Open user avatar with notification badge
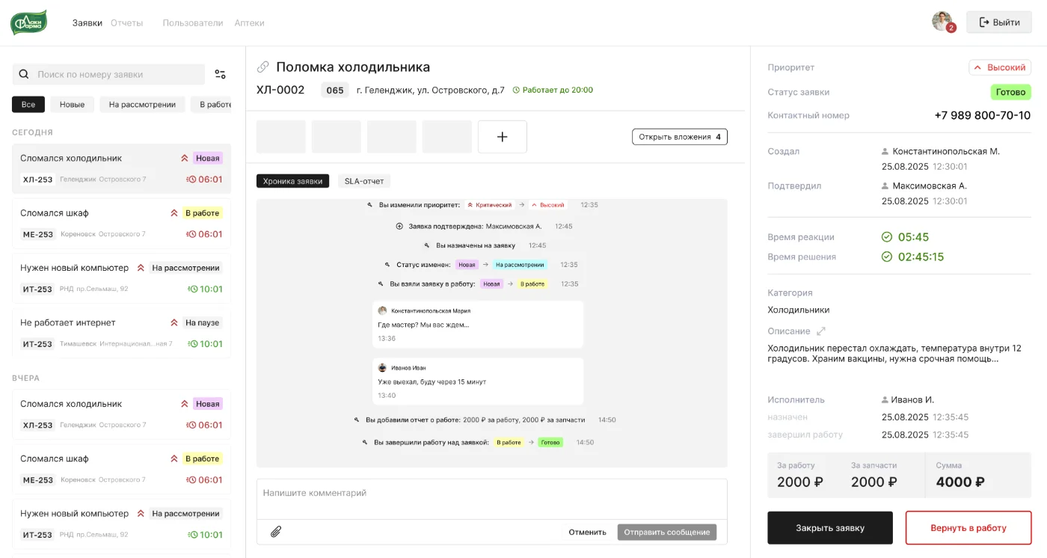Viewport: 1047px width, 558px height. pos(942,22)
